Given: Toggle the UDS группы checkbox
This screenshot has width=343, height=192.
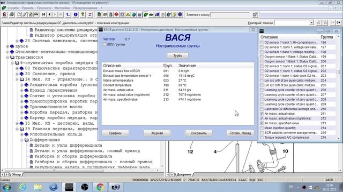Looking at the screenshot, I should [x=105, y=44].
